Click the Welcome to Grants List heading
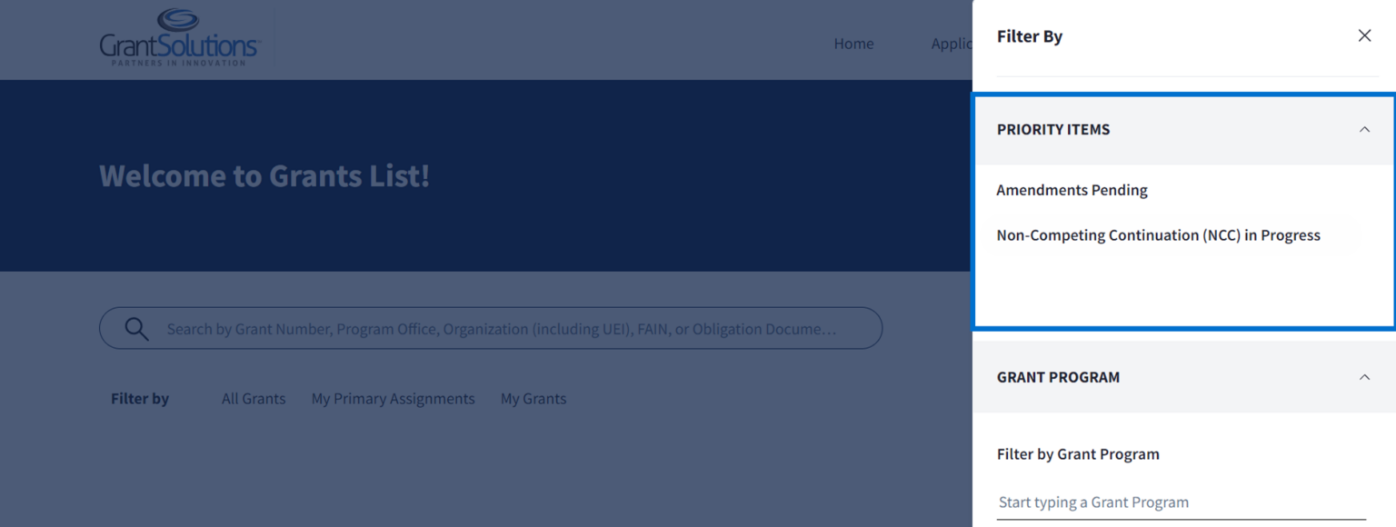The width and height of the screenshot is (1396, 527). (264, 175)
